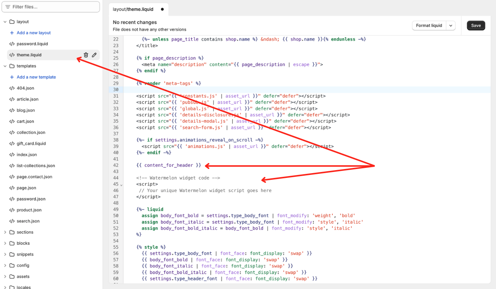Click plus icon beside Add a new layout
496x289 pixels.
point(12,33)
